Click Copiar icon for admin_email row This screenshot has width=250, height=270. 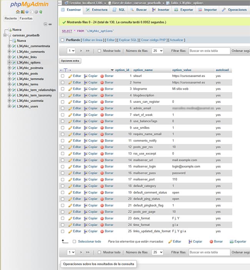click(x=86, y=108)
